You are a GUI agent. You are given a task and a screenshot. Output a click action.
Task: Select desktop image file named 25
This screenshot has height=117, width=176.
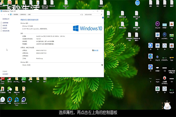(x=157, y=46)
